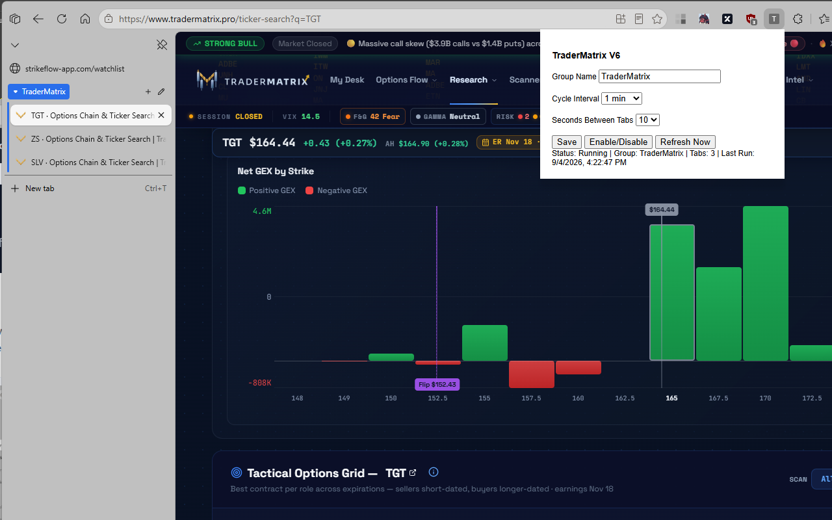Image resolution: width=832 pixels, height=520 pixels.
Task: Click the Tactical Options Grid target icon
Action: coord(237,473)
